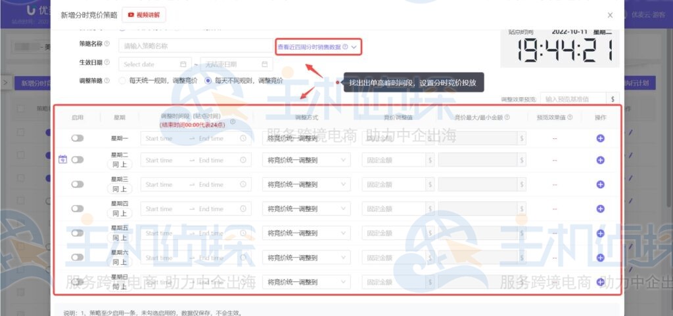Expand chevron next to 查看近四周分时销售数据
Screen dimensions: 673x316
tap(354, 47)
